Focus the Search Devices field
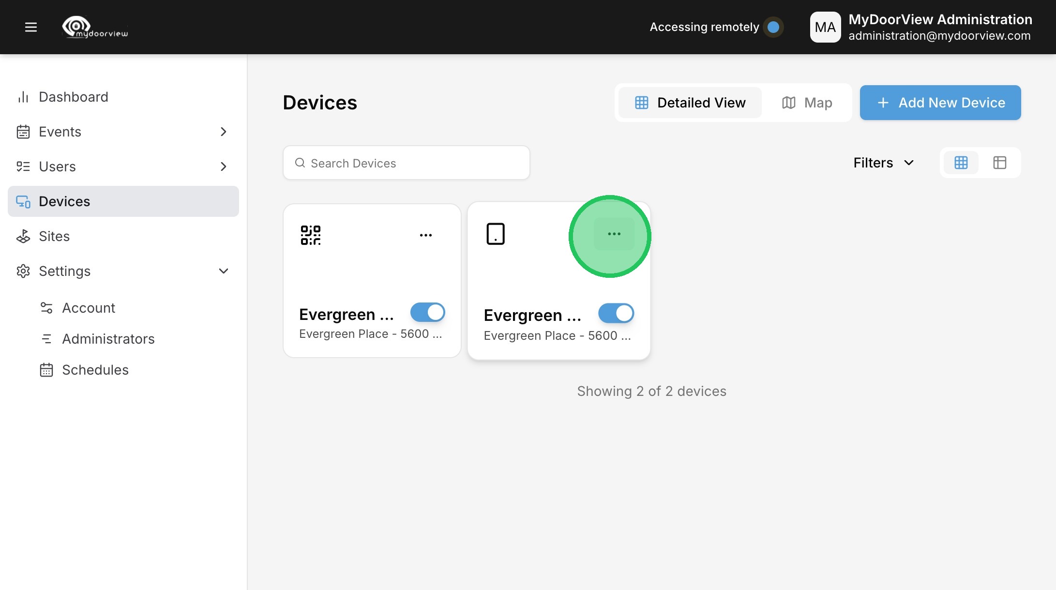The width and height of the screenshot is (1056, 590). [407, 163]
